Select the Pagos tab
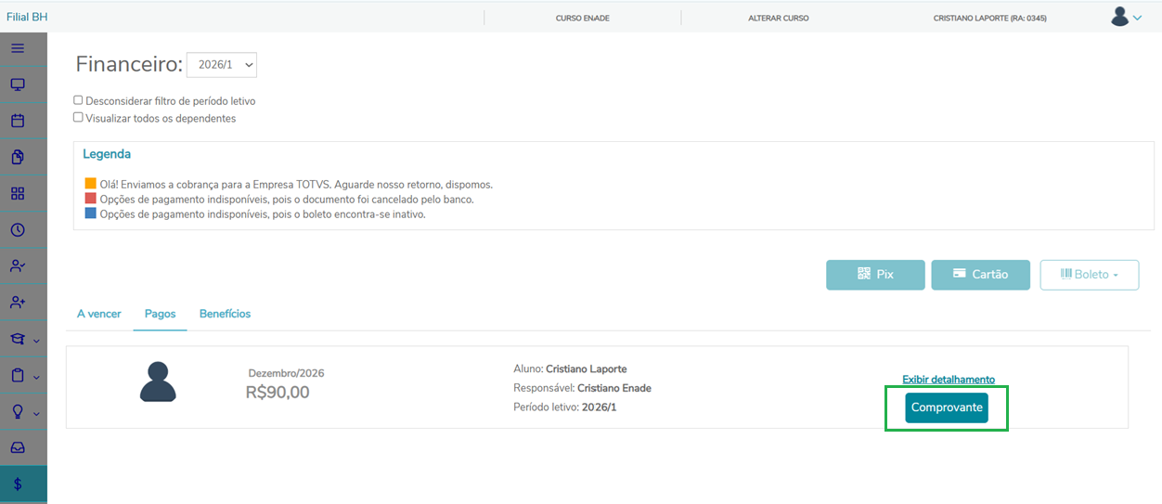 point(161,314)
